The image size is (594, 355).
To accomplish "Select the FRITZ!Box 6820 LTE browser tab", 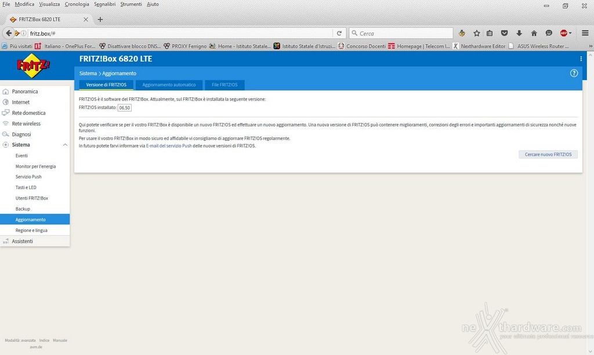I will tap(49, 19).
